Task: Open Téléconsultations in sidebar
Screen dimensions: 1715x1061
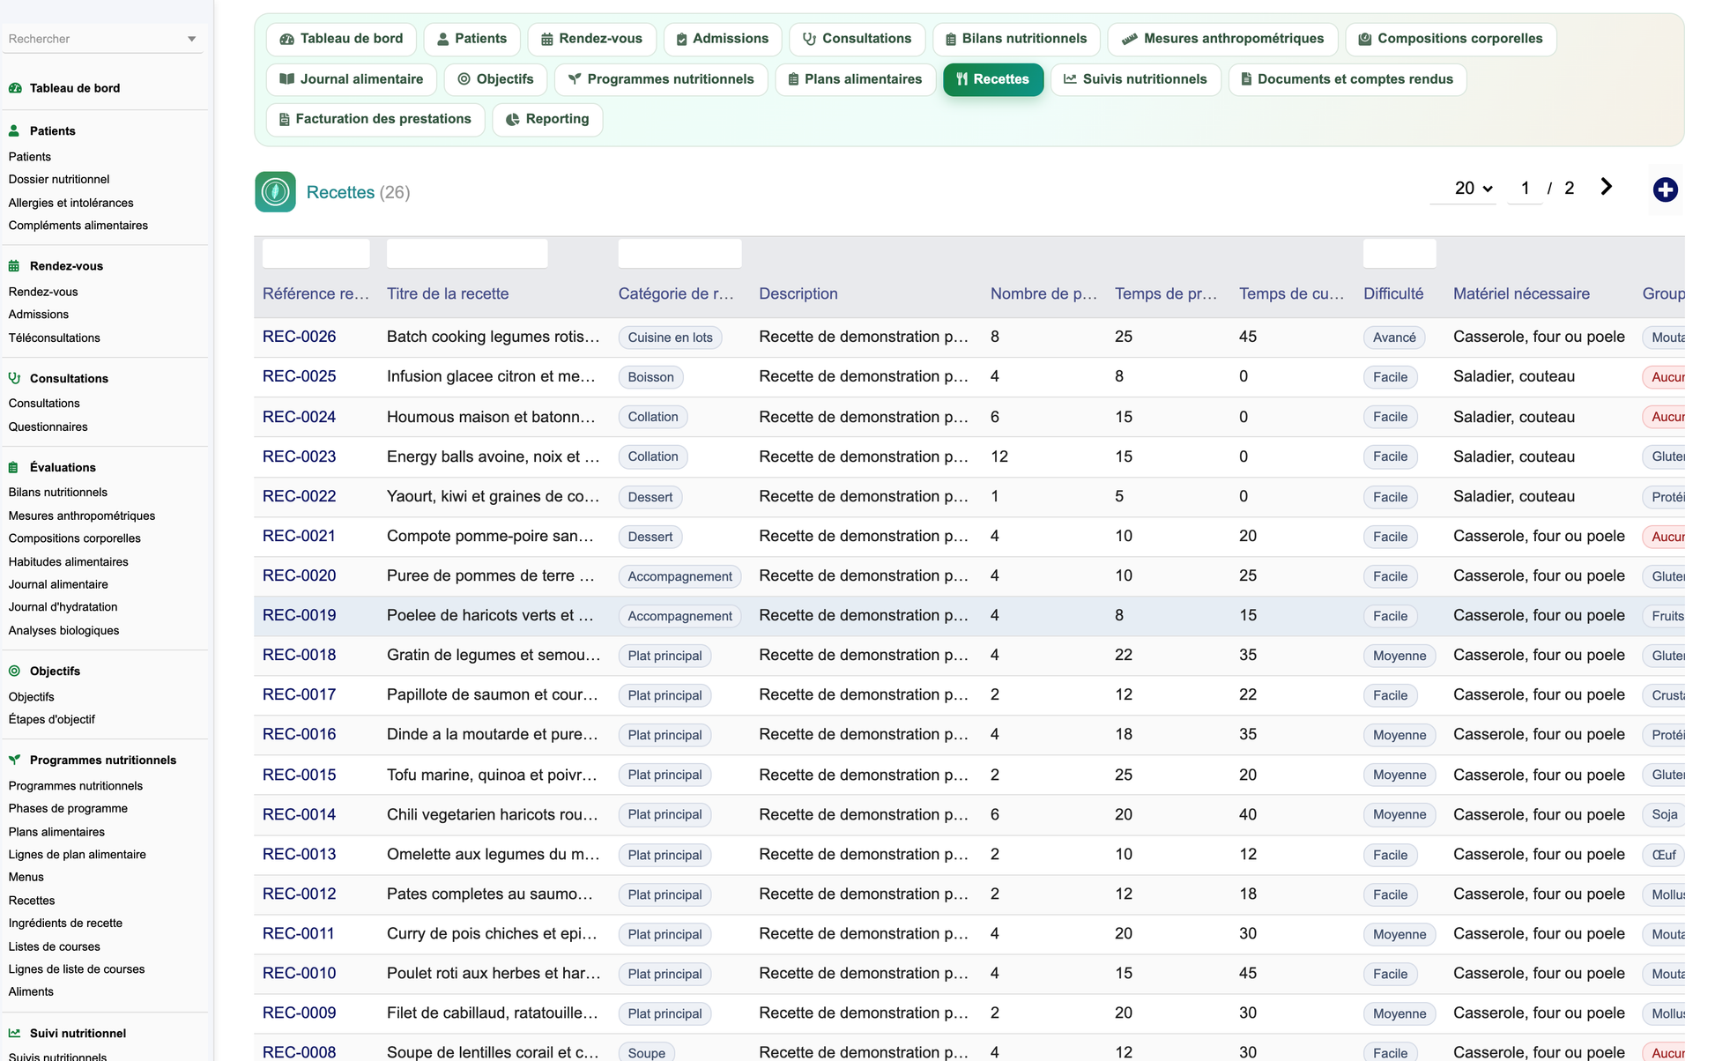Action: 54,338
